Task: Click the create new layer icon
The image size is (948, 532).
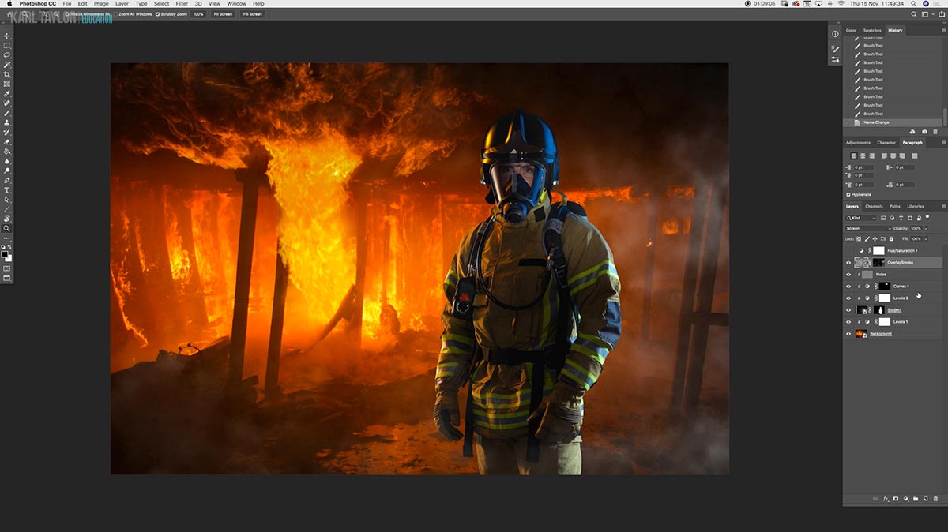Action: coord(926,499)
